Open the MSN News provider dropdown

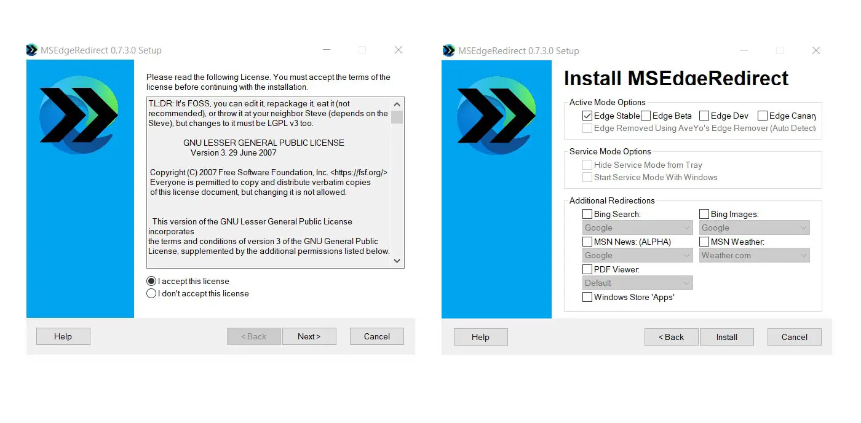638,255
